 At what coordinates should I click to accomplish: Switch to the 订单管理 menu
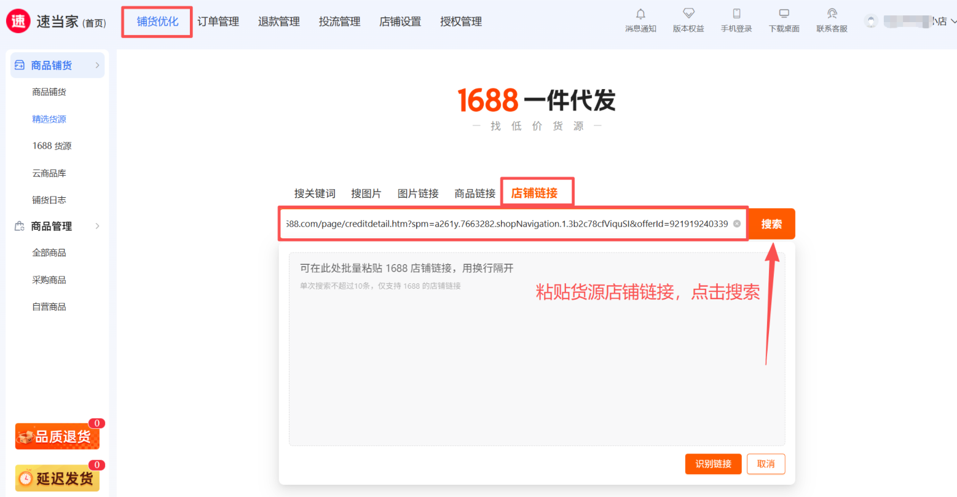tap(218, 22)
